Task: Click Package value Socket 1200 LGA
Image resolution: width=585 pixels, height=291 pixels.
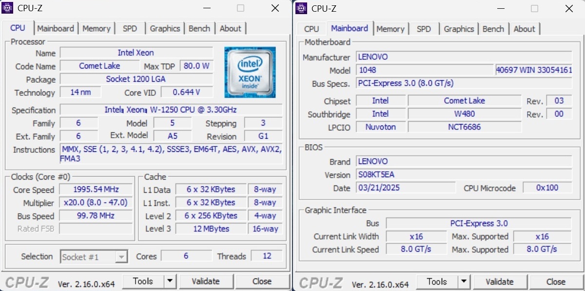Action: pyautogui.click(x=136, y=79)
